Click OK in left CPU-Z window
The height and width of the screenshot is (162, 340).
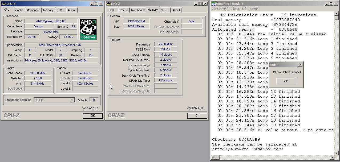pos(93,116)
